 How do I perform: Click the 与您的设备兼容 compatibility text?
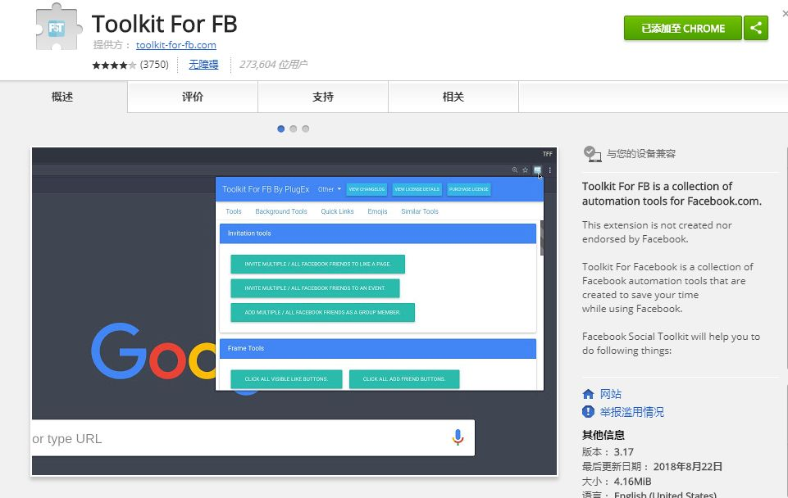pyautogui.click(x=640, y=154)
